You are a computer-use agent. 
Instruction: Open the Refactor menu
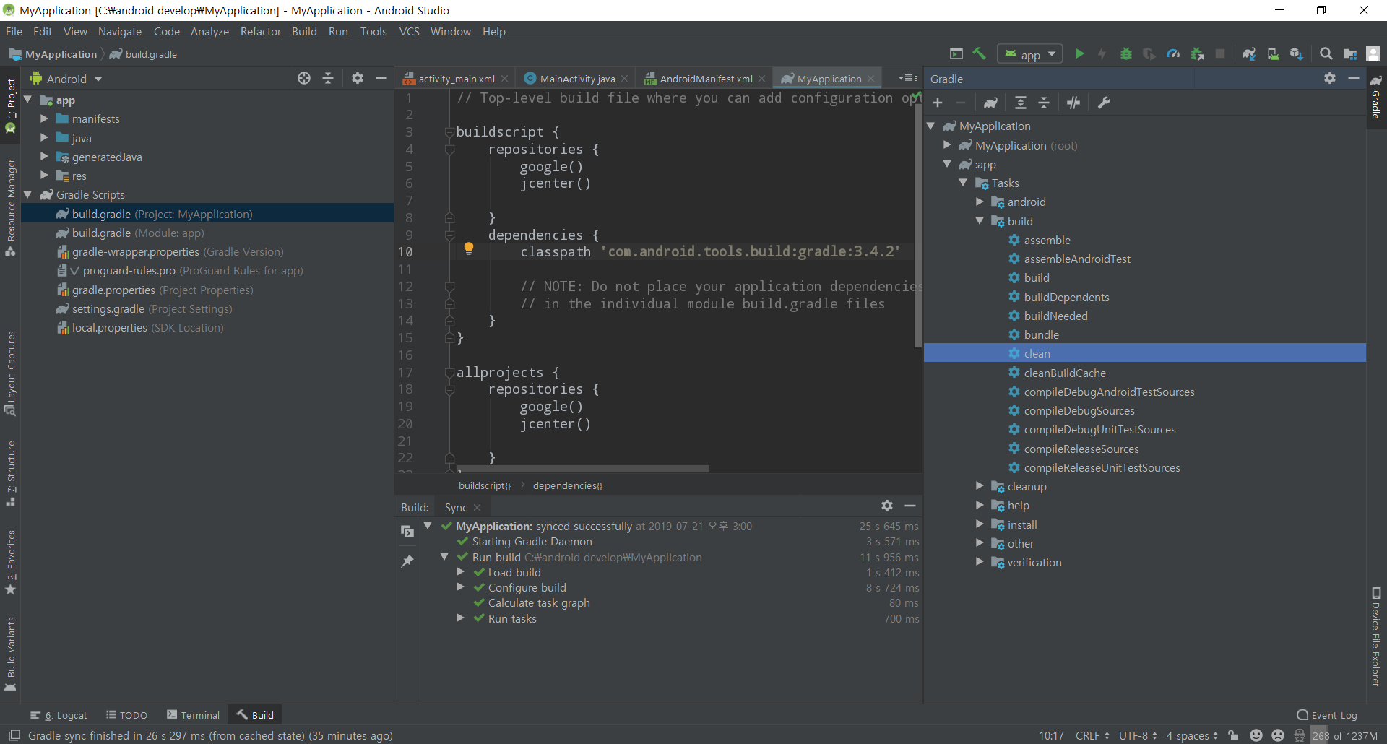point(260,31)
